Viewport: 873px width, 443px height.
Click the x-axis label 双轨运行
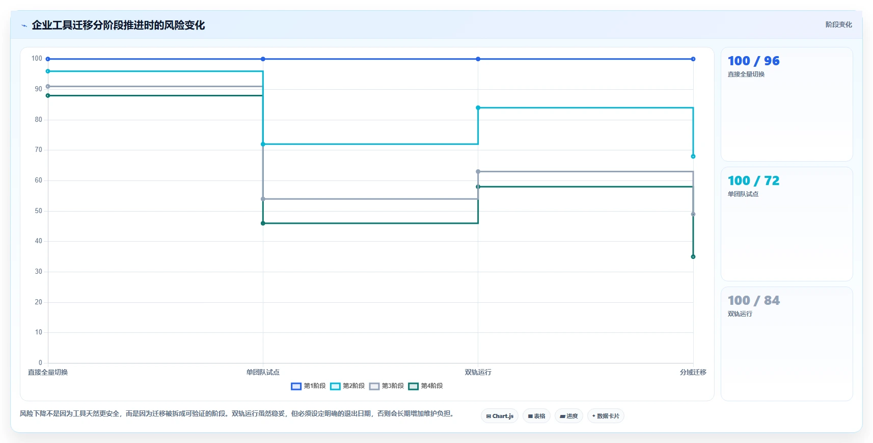[x=478, y=372]
